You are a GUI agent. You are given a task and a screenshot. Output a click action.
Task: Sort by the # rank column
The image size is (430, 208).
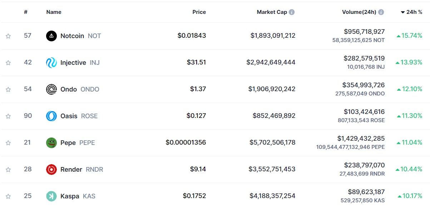point(26,12)
